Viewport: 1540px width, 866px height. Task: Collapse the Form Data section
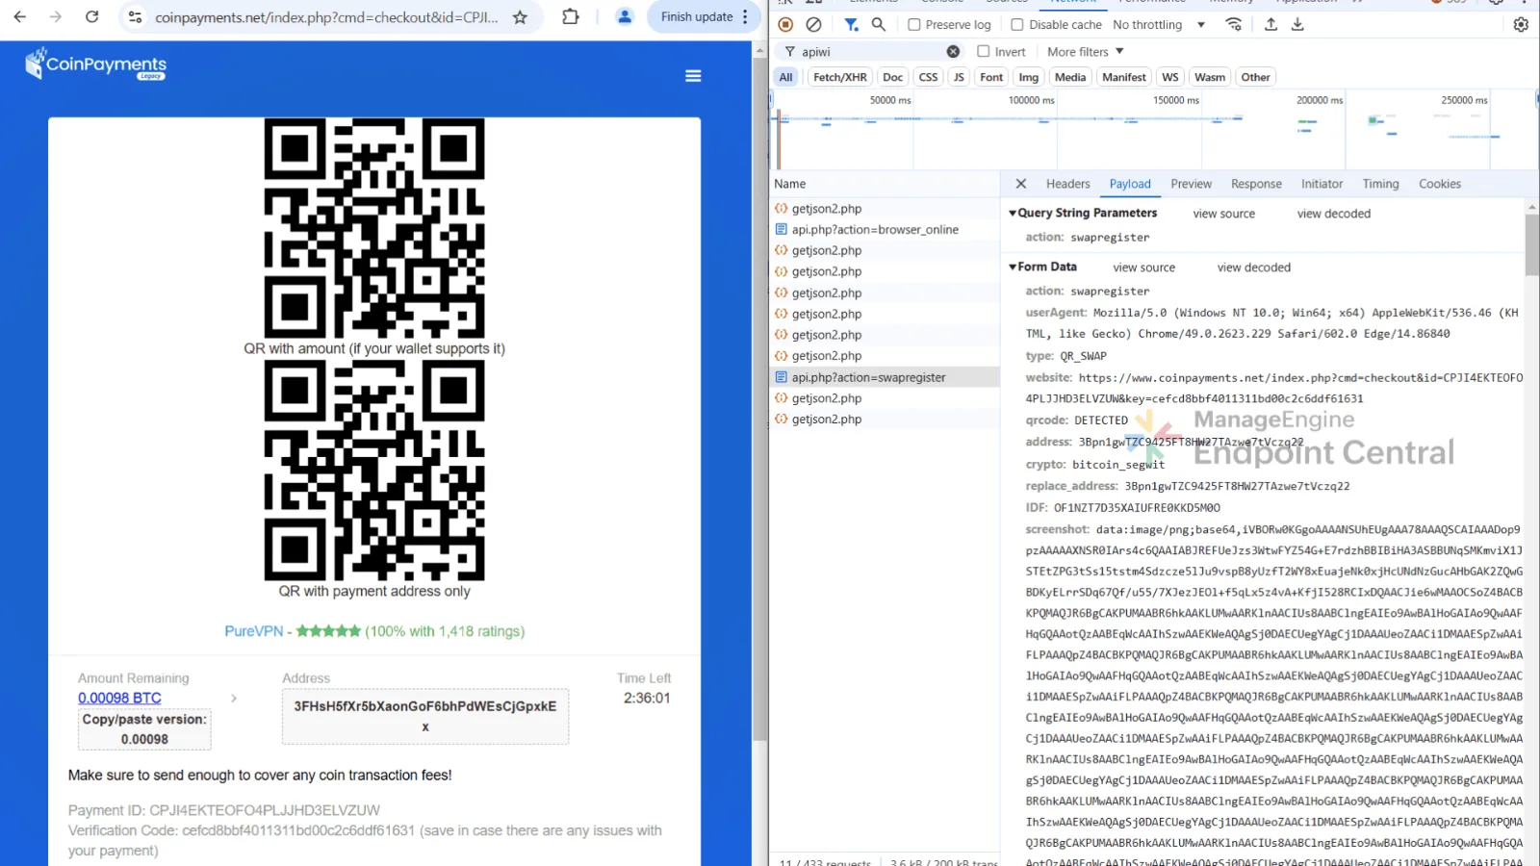(1013, 267)
